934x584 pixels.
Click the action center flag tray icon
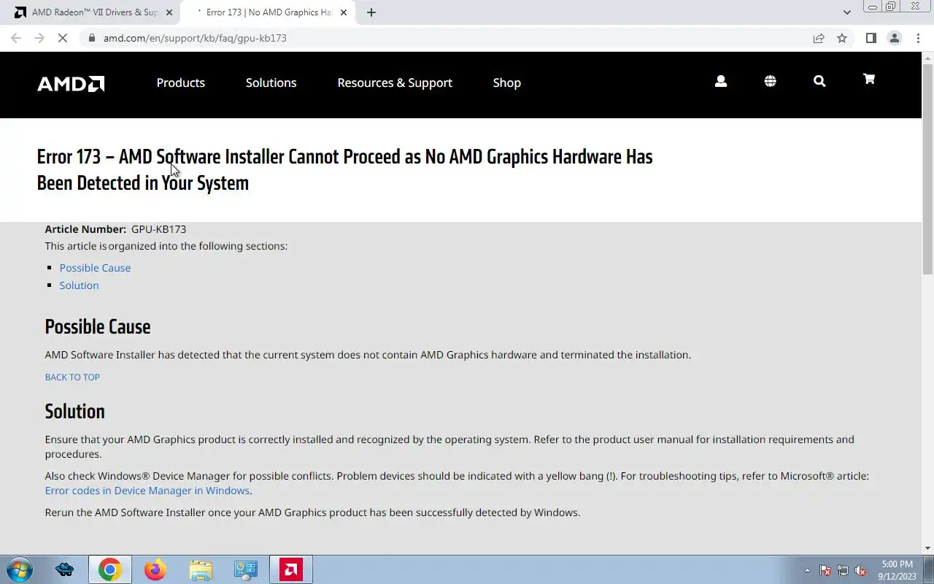pyautogui.click(x=825, y=571)
